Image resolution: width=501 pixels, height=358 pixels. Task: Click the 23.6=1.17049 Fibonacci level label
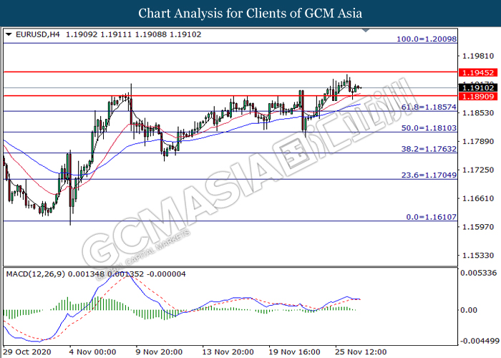point(429,175)
